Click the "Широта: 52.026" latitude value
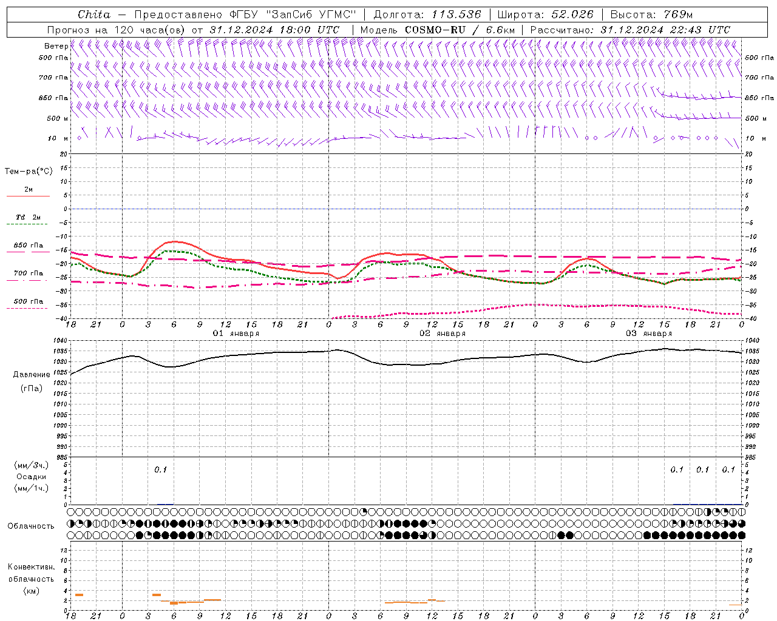The height and width of the screenshot is (621, 777). 545,15
